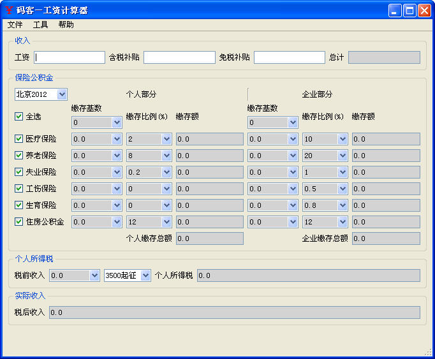Open 住房公积金 personal ratio dropdown showing 12
Viewport: 435px width, 359px height.
(x=149, y=223)
